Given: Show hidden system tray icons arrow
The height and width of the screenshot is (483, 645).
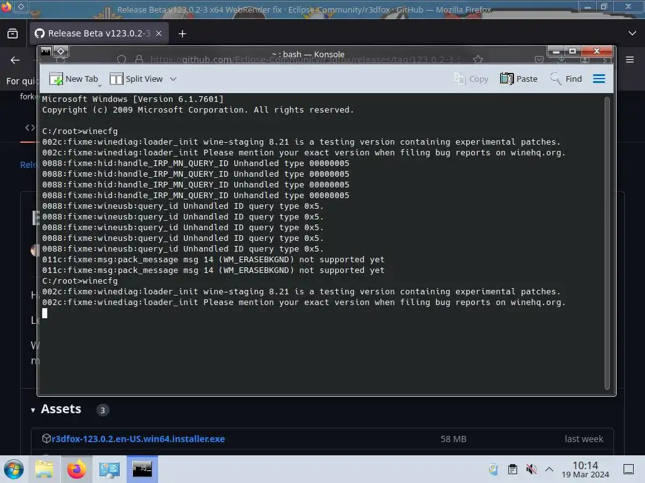Looking at the screenshot, I should coord(549,469).
